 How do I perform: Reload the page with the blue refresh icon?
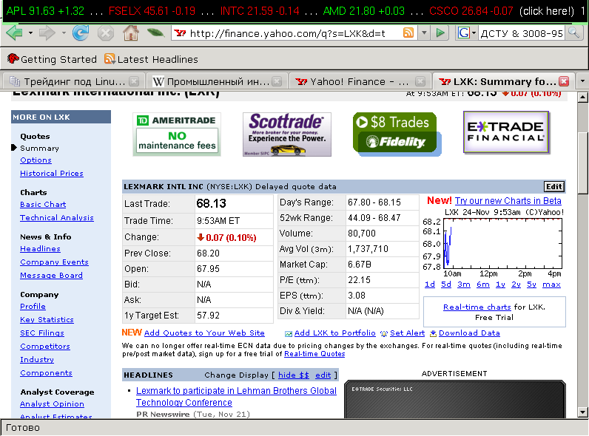pyautogui.click(x=81, y=33)
